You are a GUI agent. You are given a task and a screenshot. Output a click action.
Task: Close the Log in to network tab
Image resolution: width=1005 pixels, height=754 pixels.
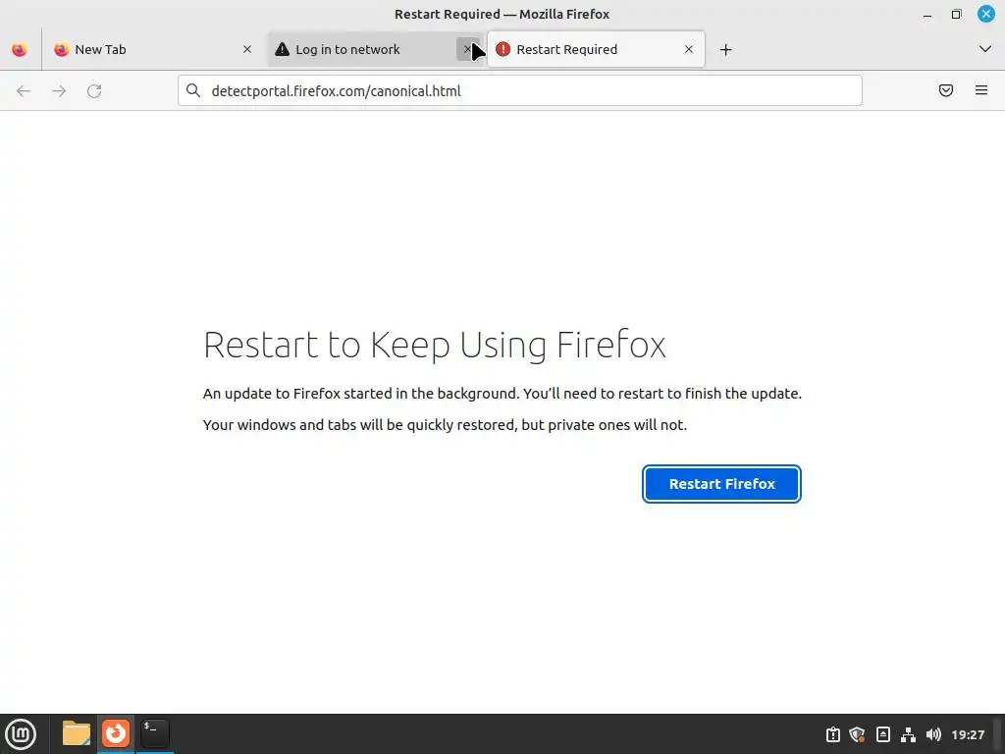467,49
